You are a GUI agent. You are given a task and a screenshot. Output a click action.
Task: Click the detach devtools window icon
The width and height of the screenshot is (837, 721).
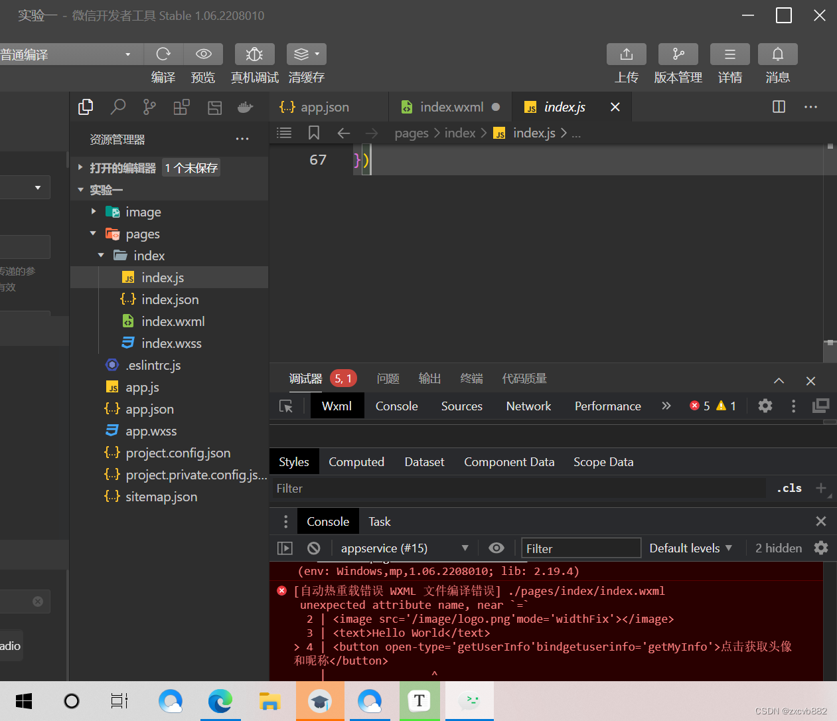pyautogui.click(x=821, y=406)
